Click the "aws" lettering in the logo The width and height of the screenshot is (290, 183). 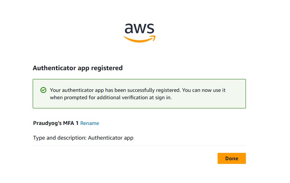tap(139, 28)
